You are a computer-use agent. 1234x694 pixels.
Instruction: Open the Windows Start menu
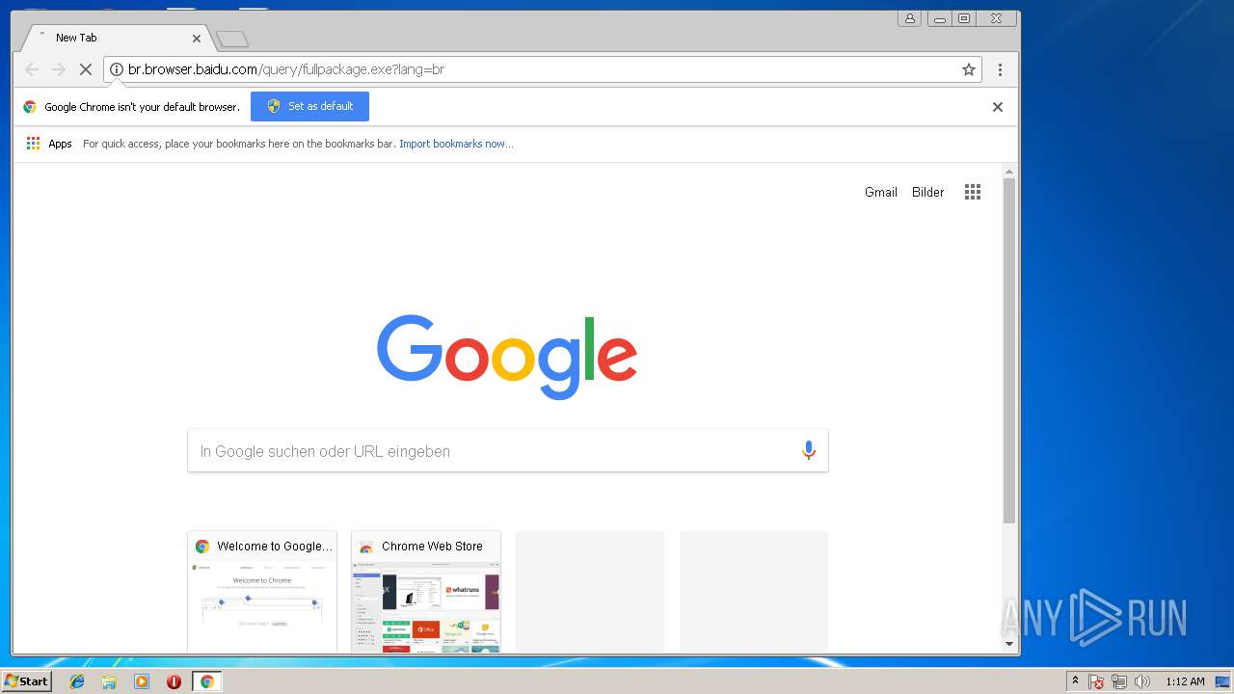(26, 681)
